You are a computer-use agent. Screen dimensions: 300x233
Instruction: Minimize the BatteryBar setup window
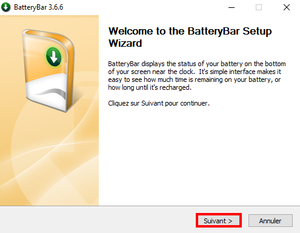[x=232, y=7]
